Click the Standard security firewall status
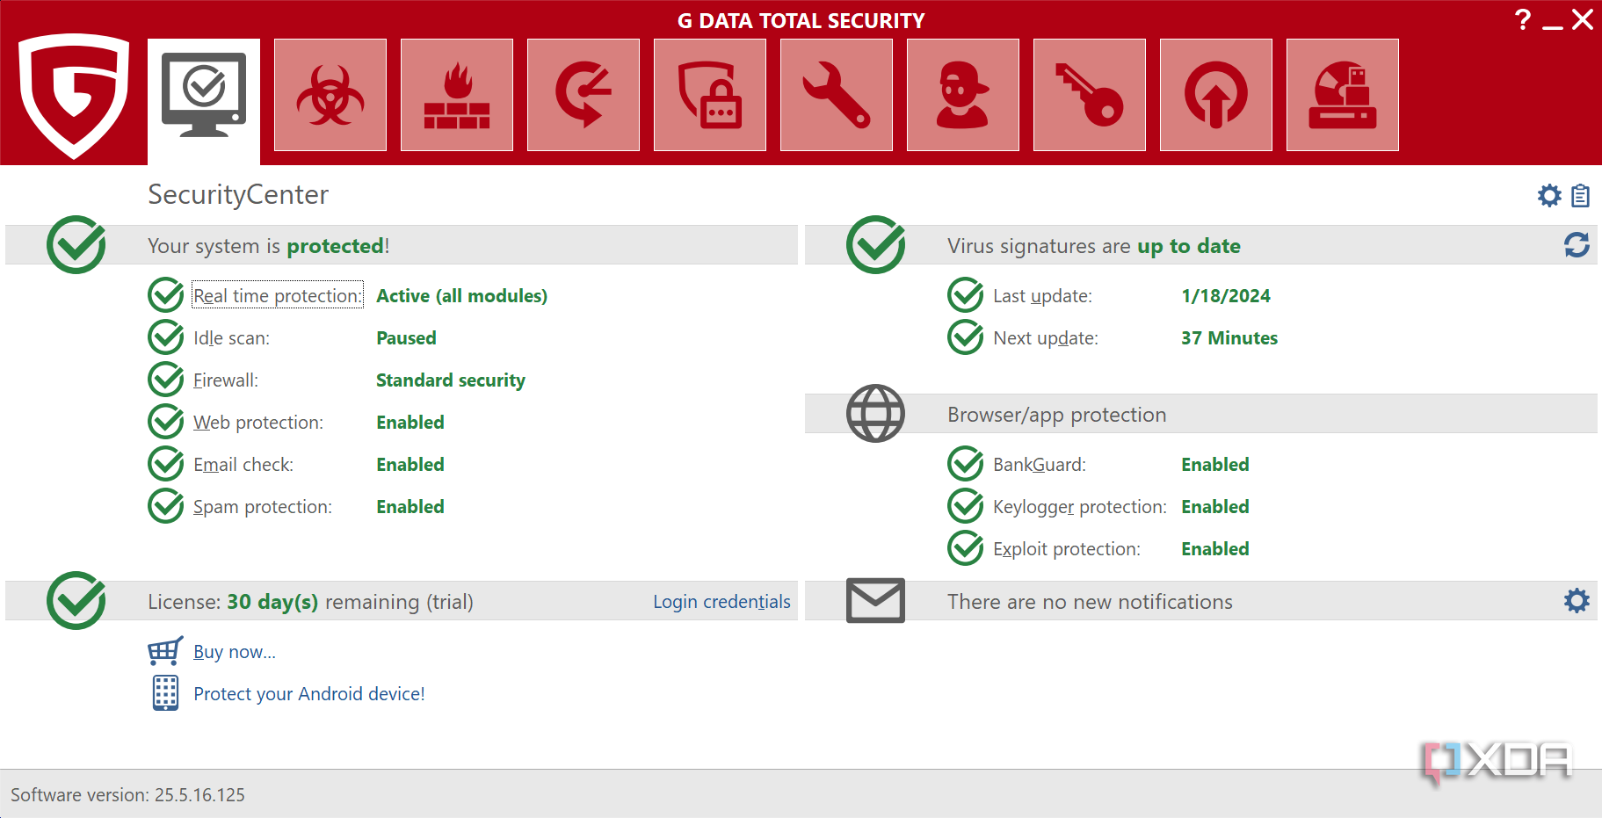This screenshot has height=818, width=1602. (x=451, y=380)
